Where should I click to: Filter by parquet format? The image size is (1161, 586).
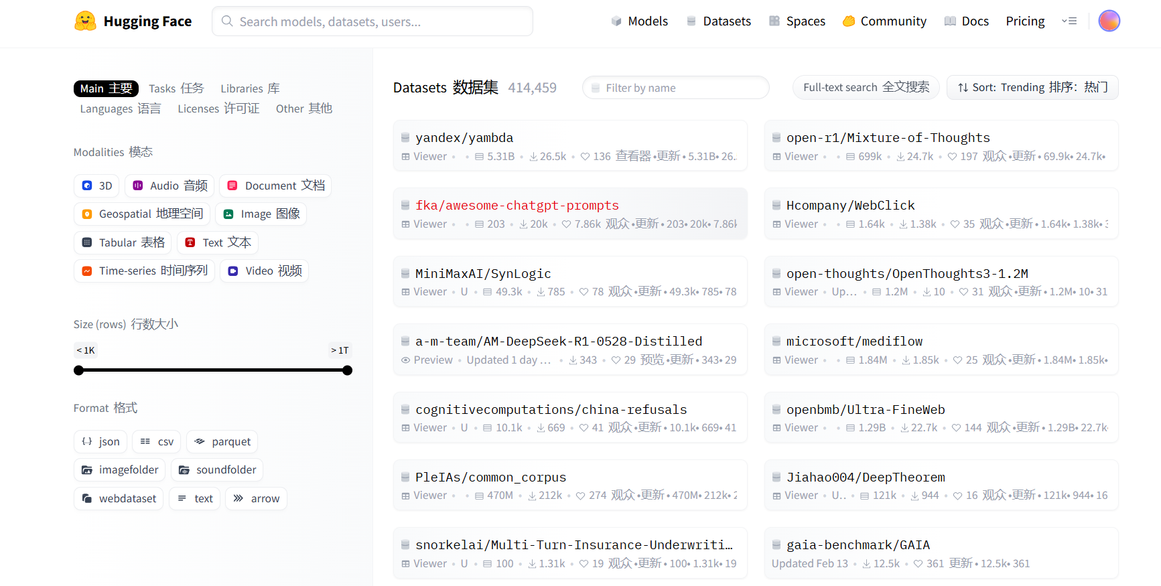tap(222, 441)
